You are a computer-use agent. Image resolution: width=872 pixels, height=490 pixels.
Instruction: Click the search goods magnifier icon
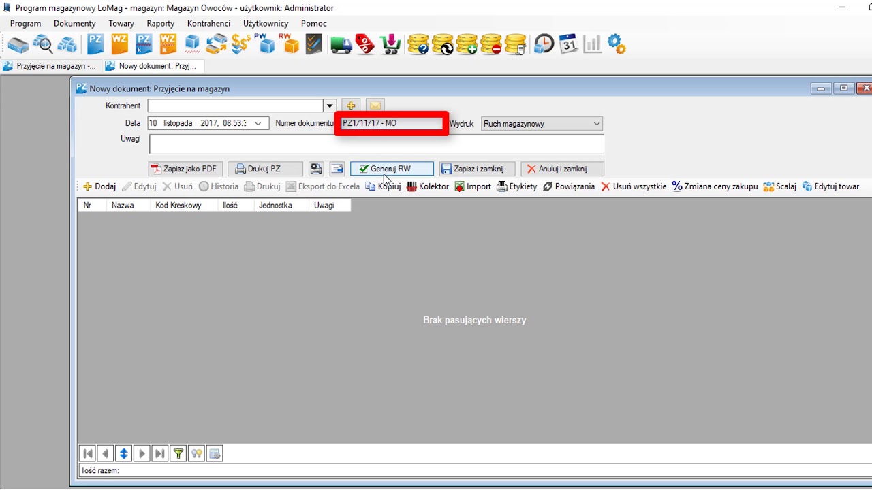tap(43, 45)
